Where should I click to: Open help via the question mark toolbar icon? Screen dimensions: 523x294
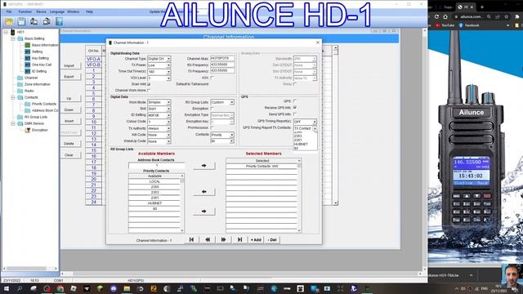coord(59,22)
